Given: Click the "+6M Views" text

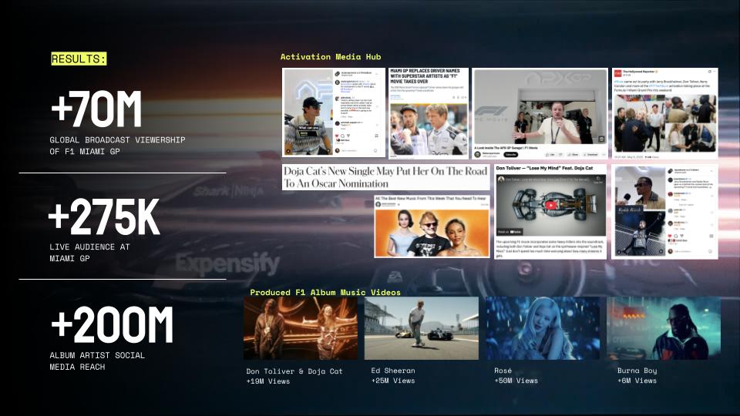Looking at the screenshot, I should [637, 381].
